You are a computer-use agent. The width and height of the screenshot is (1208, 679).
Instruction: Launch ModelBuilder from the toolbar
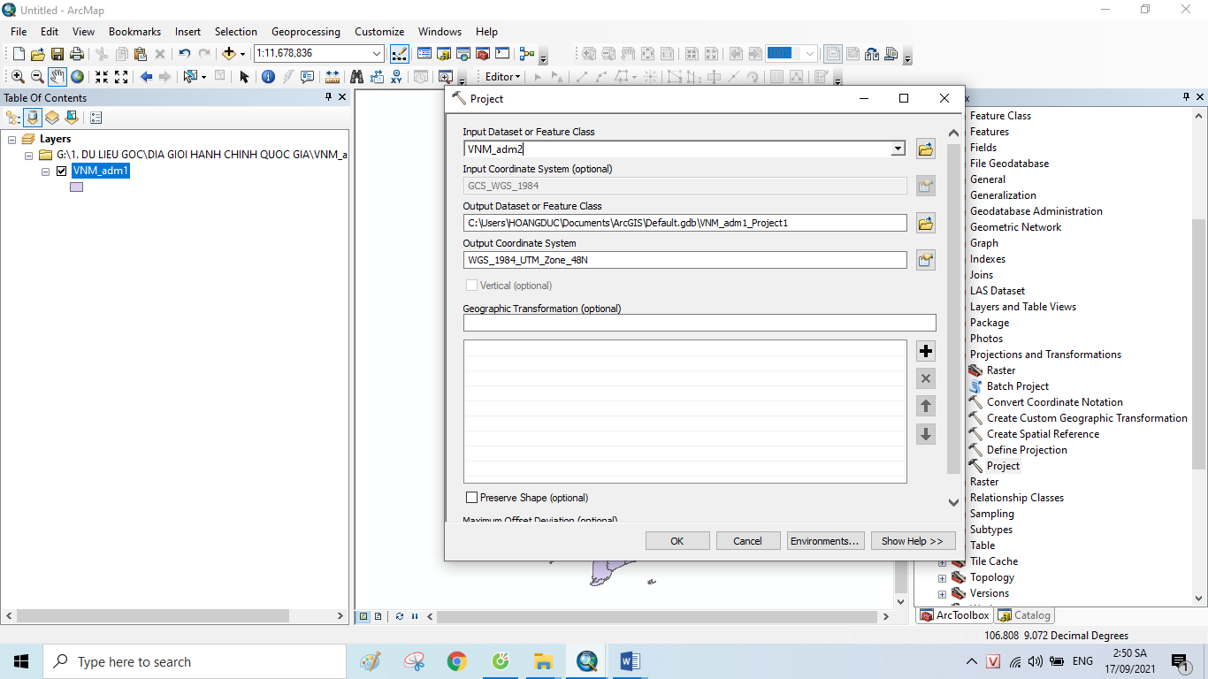(527, 54)
